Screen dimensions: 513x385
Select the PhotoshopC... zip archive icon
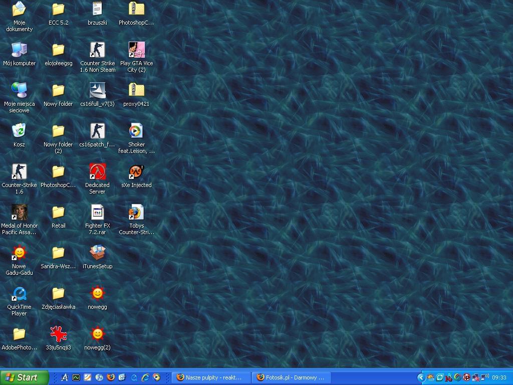click(x=136, y=14)
